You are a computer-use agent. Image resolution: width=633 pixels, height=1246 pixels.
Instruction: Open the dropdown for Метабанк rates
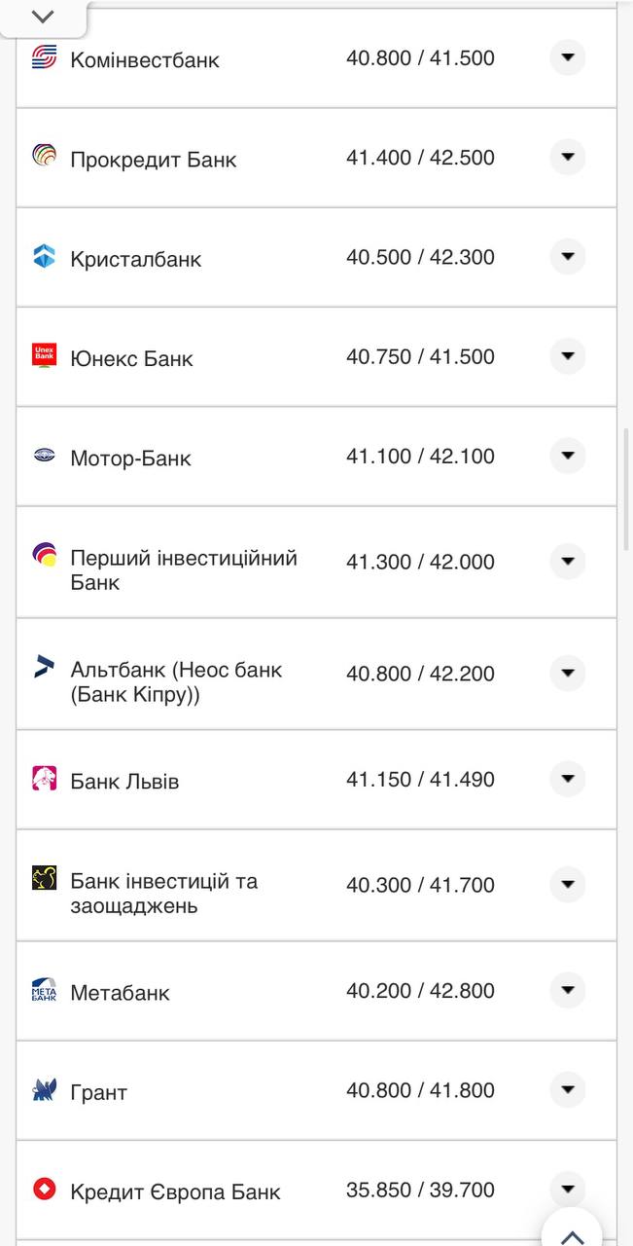567,990
